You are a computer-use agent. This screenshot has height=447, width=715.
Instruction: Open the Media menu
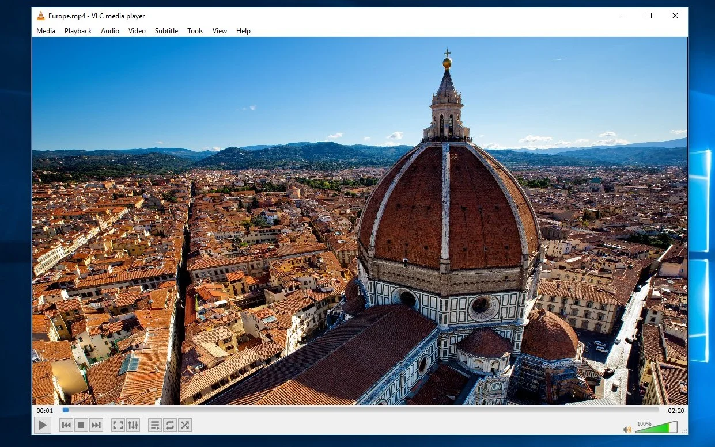pyautogui.click(x=46, y=31)
